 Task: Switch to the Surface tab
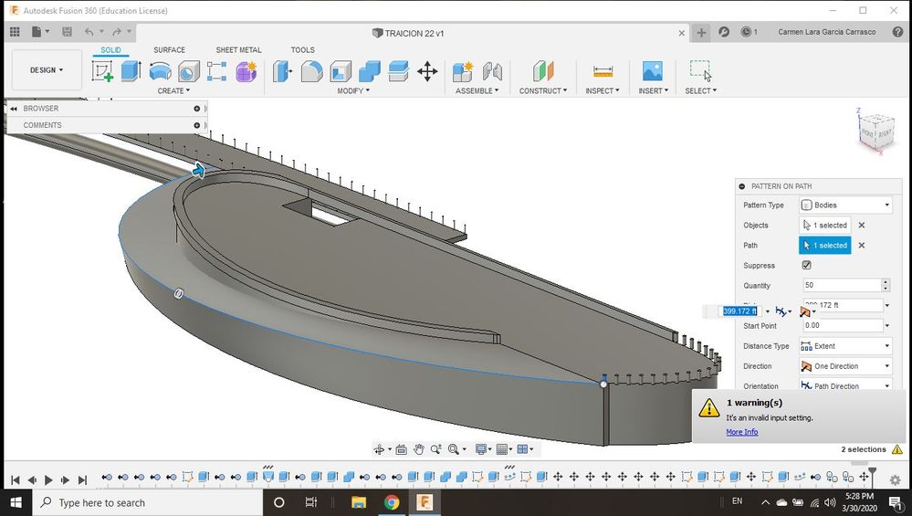click(169, 50)
